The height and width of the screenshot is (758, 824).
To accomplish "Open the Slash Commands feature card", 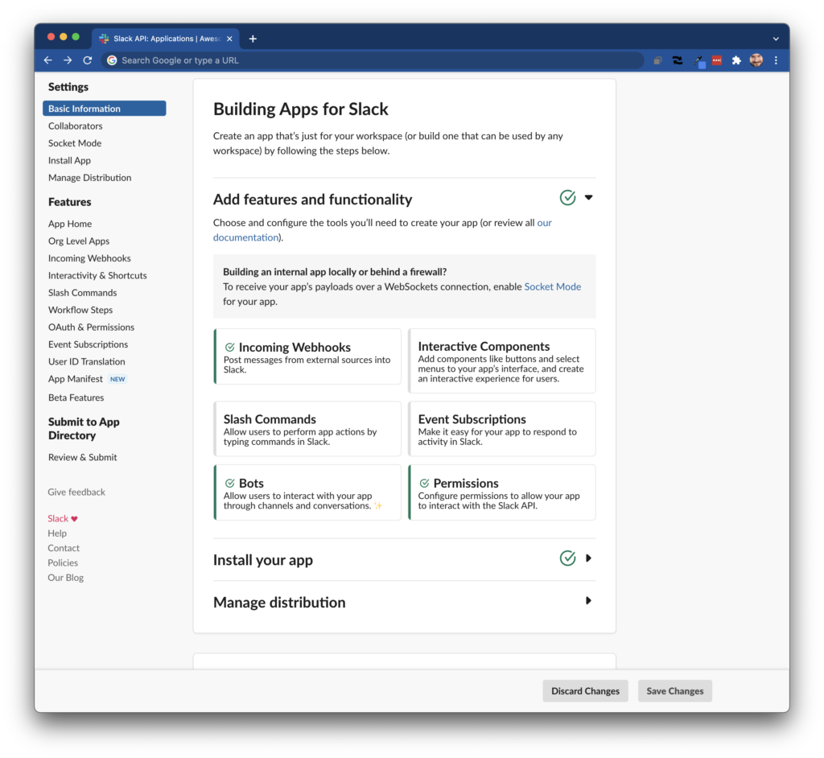I will 307,429.
